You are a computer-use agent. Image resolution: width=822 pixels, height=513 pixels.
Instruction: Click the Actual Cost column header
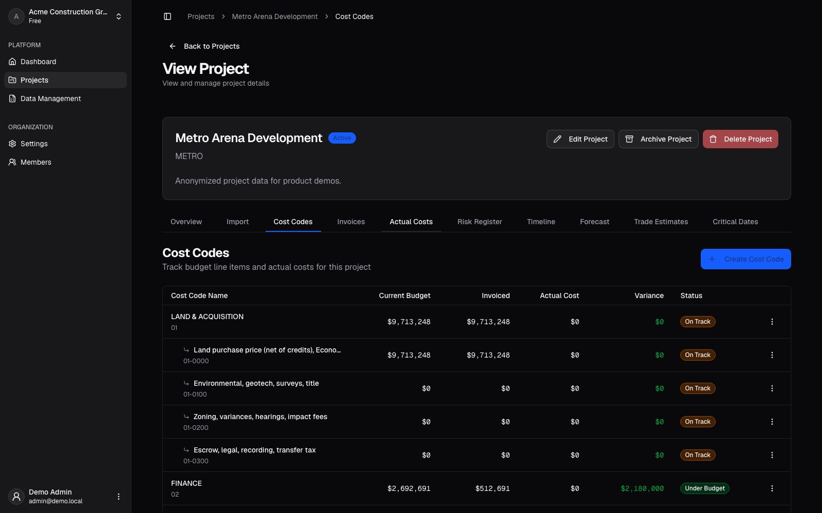(x=559, y=295)
